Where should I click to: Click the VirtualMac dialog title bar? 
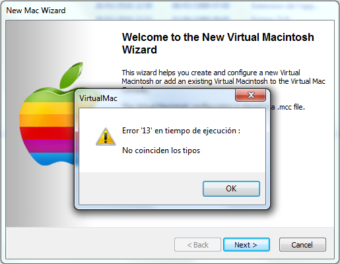click(x=154, y=98)
